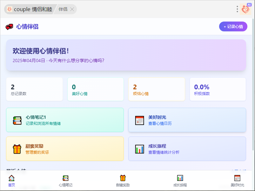Switch to 成长旅程 bottom tab
Screen dimensions: 255x191
(x=180, y=181)
